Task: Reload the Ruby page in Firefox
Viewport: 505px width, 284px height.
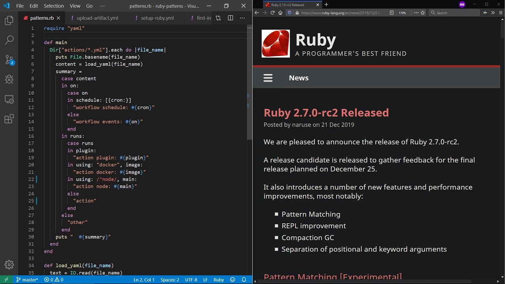Action: point(272,13)
